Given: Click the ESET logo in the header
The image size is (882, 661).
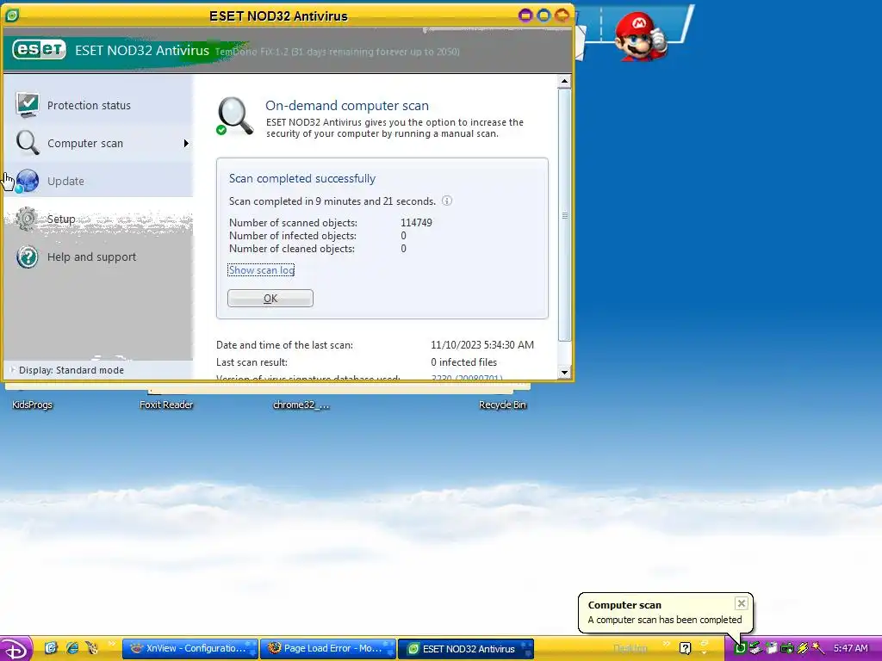Looking at the screenshot, I should (x=40, y=50).
